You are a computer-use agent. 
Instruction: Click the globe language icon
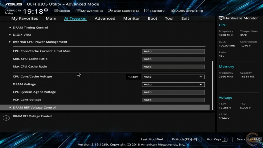pyautogui.click(x=56, y=10)
